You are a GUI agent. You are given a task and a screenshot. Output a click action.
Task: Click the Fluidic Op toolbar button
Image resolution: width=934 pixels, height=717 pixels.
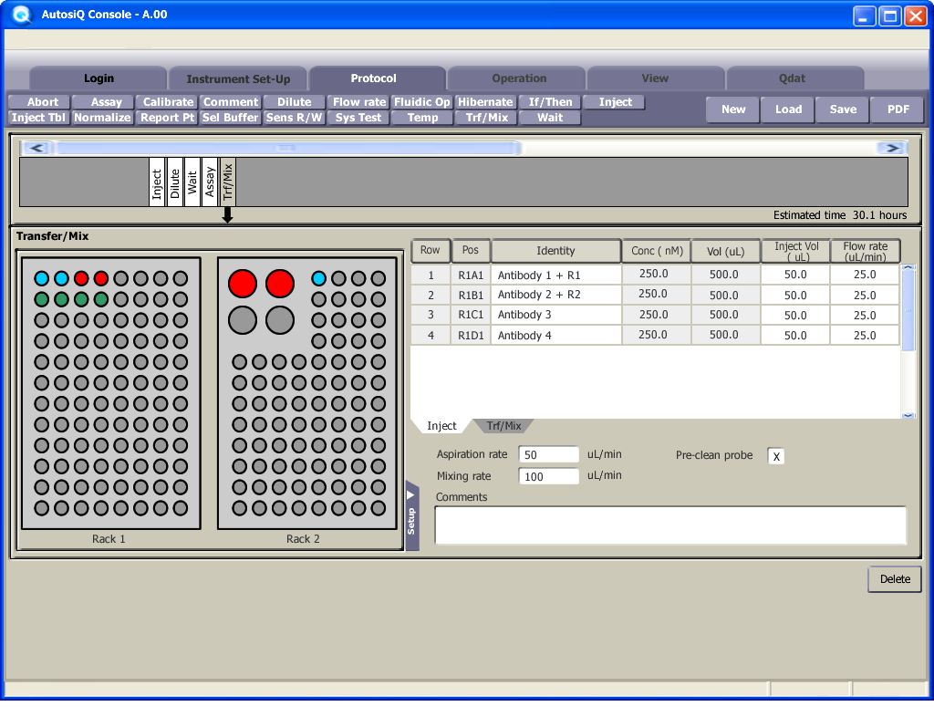421,102
